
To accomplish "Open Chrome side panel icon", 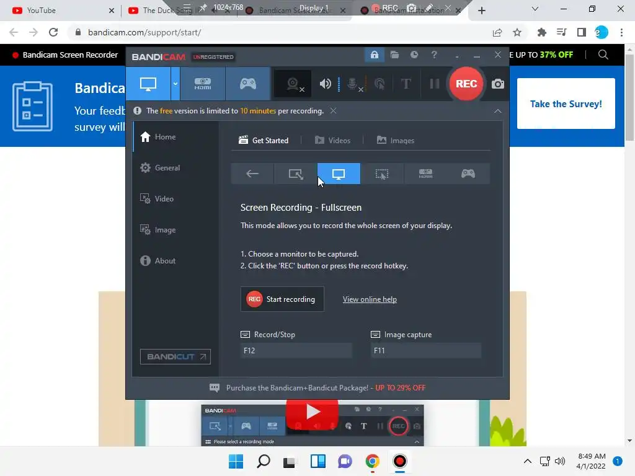I will click(582, 32).
